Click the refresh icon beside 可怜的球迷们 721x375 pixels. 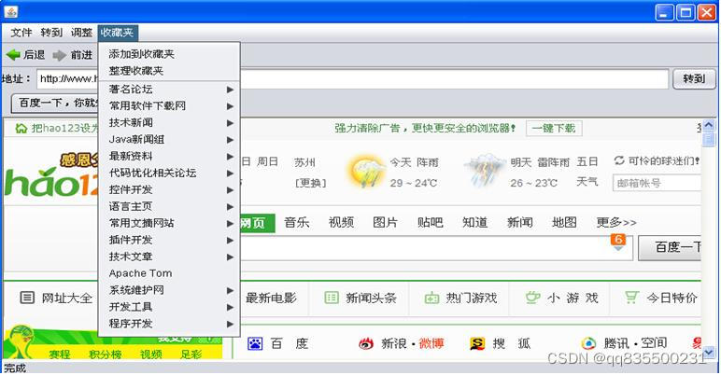619,160
